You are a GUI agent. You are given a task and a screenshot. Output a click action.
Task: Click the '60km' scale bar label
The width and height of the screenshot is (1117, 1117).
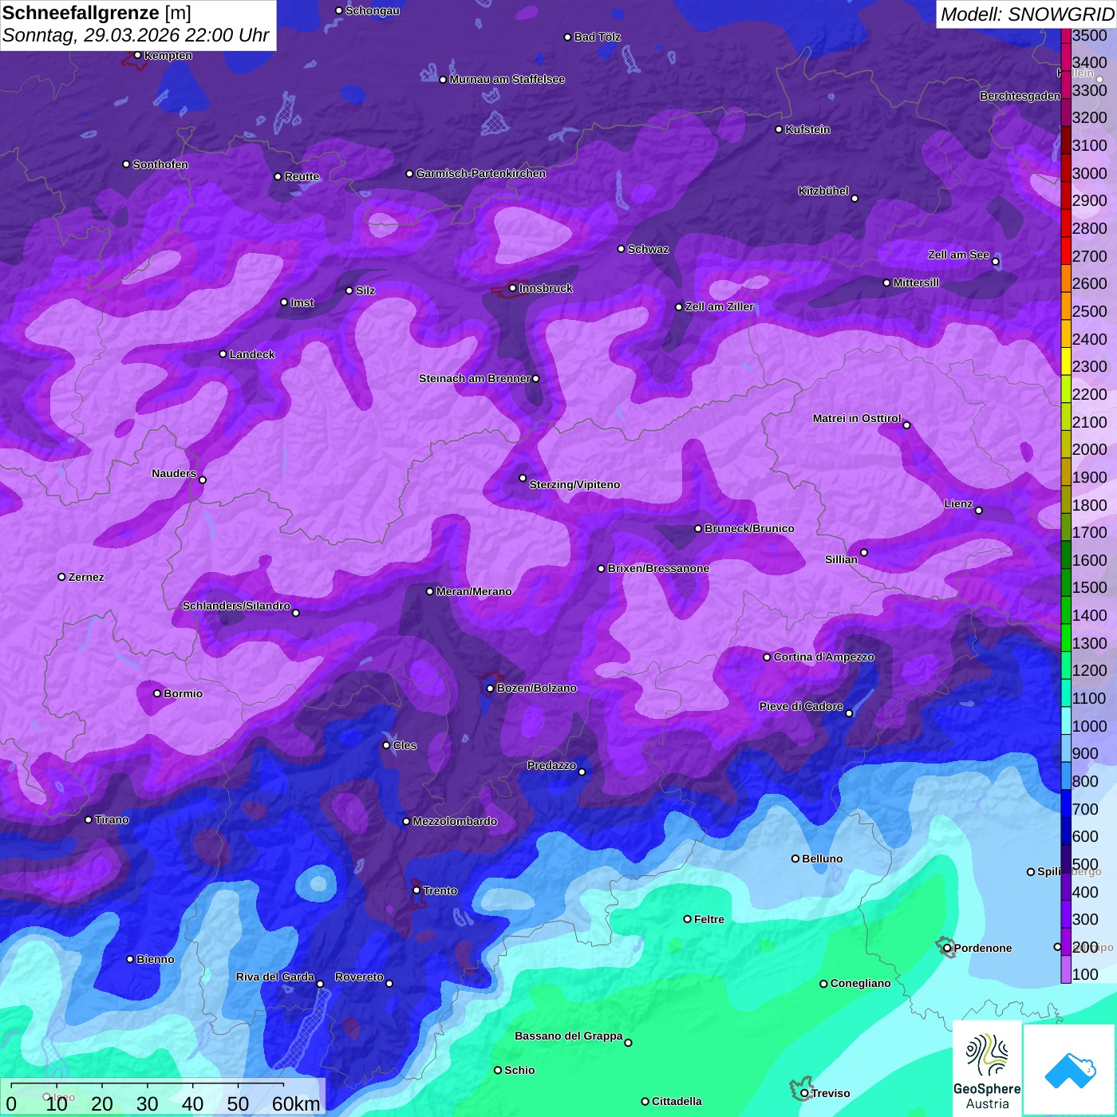point(296,1103)
